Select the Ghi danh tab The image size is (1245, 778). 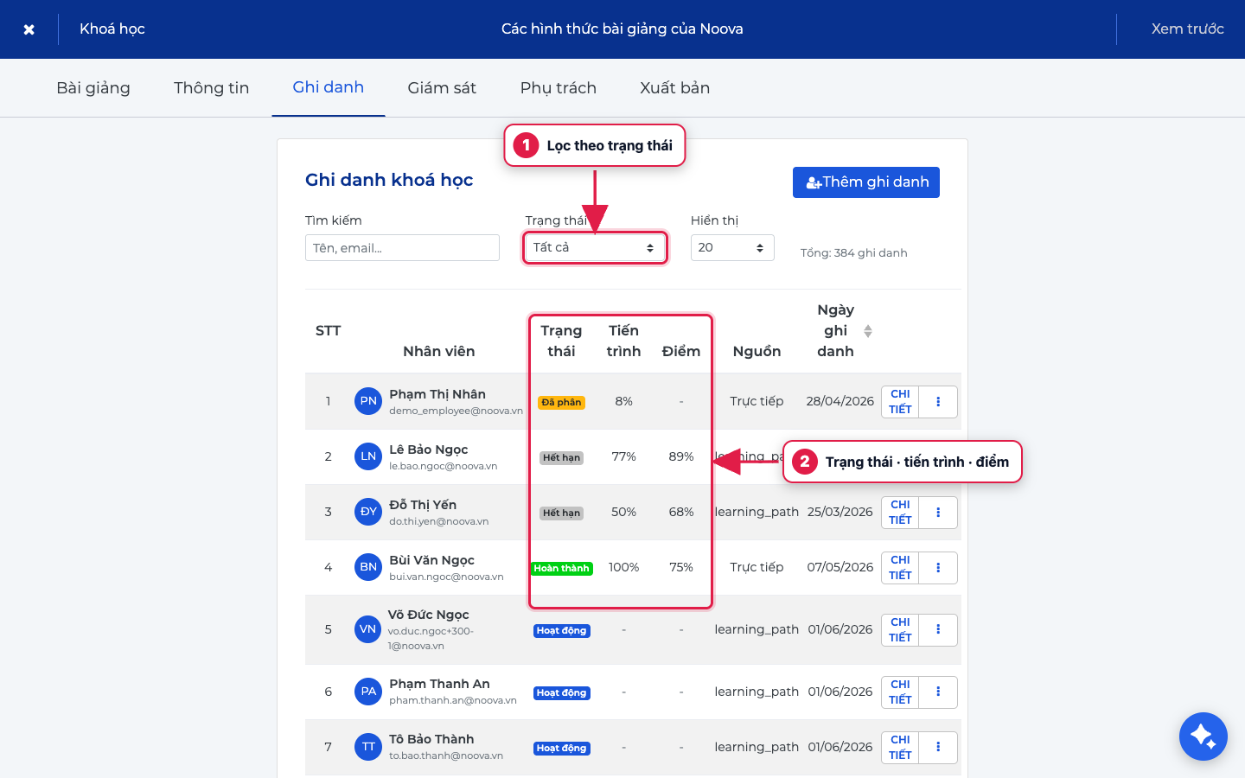point(329,87)
